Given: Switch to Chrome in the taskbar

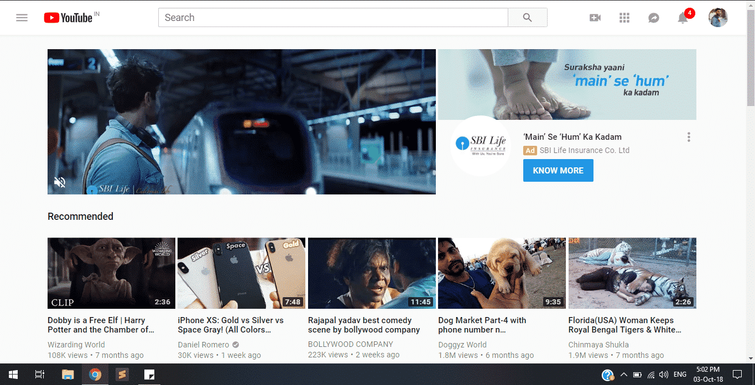Looking at the screenshot, I should tap(95, 375).
